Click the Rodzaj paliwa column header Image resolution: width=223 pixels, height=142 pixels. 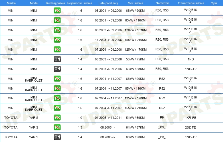55,3
